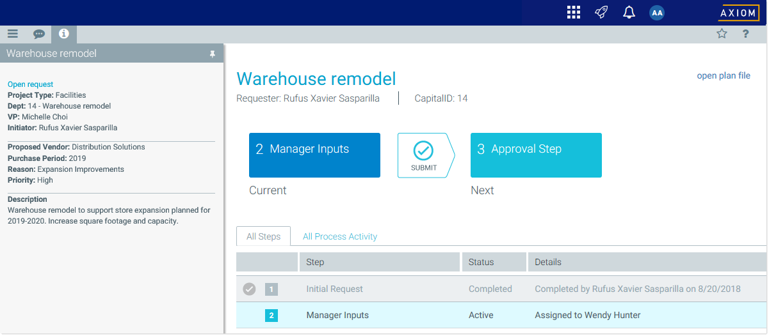Click the Axiom logo
Screen dimensions: 769x336
[738, 13]
